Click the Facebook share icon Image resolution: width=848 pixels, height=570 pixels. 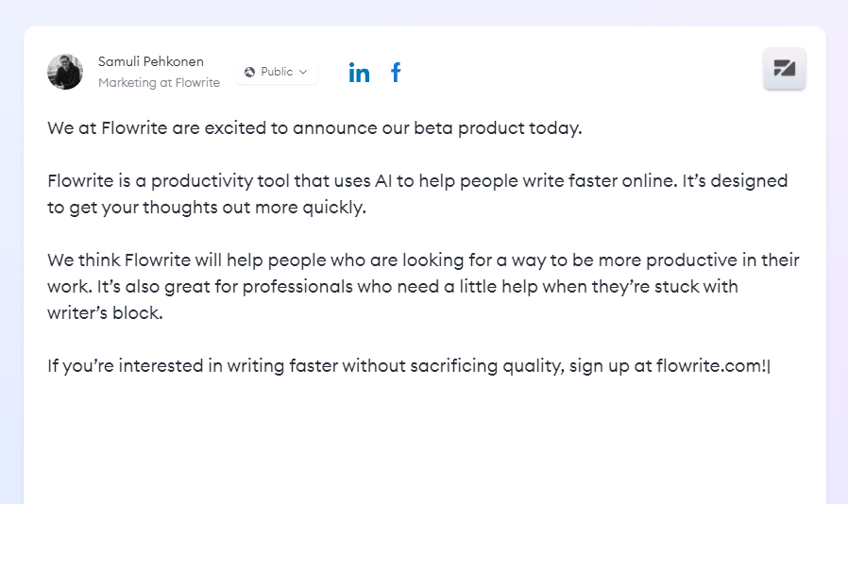click(396, 73)
